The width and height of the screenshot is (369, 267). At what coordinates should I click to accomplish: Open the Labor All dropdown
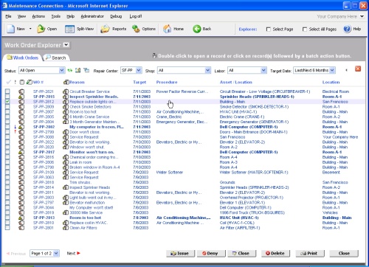click(x=263, y=70)
